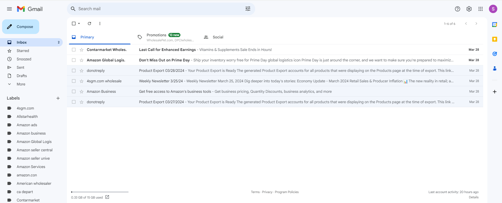Open the Settings gear icon

469,9
